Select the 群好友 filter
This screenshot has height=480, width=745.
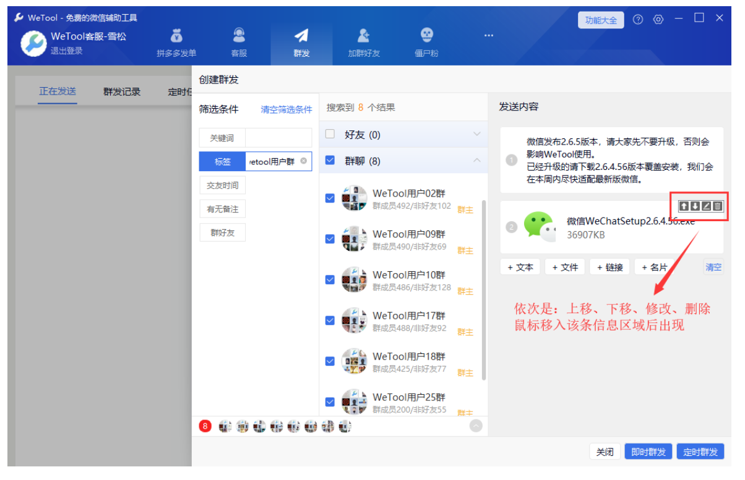(x=222, y=233)
